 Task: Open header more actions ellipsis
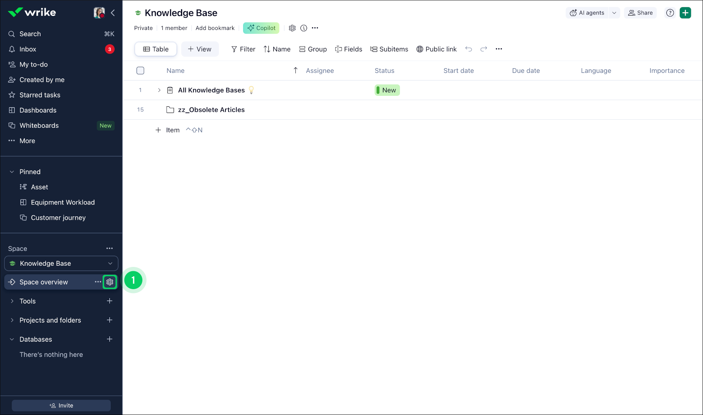click(315, 28)
